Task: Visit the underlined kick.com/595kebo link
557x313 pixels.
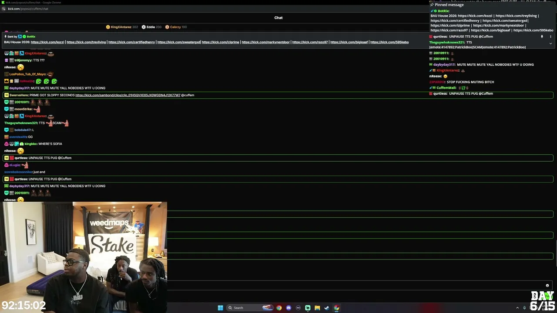Action: click(389, 42)
